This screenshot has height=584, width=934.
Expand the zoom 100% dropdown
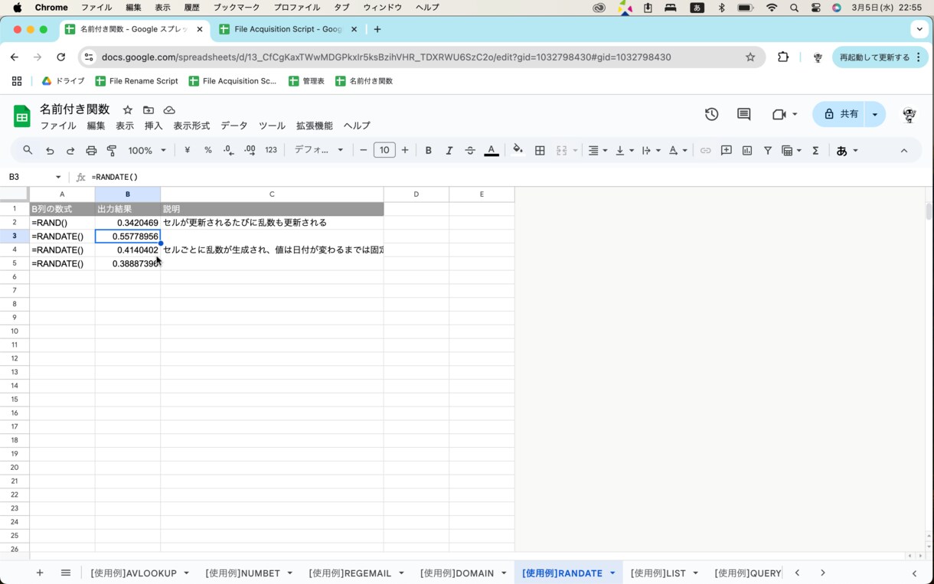click(x=147, y=151)
